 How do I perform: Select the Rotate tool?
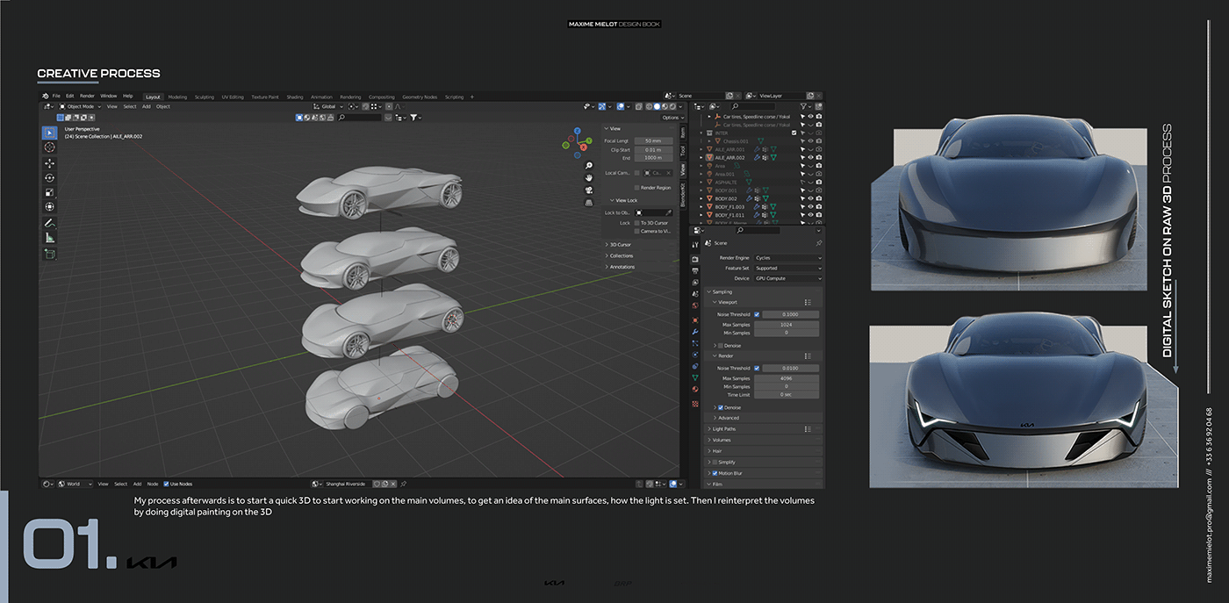click(x=49, y=177)
